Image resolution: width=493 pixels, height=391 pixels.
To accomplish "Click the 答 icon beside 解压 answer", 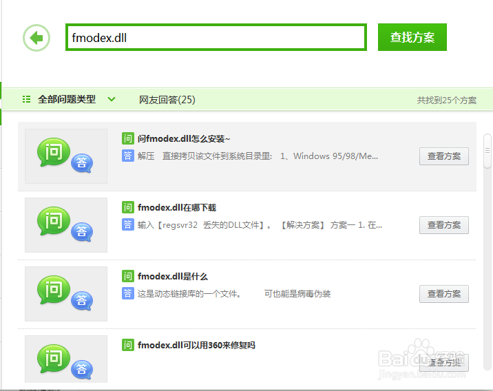I will click(x=128, y=156).
